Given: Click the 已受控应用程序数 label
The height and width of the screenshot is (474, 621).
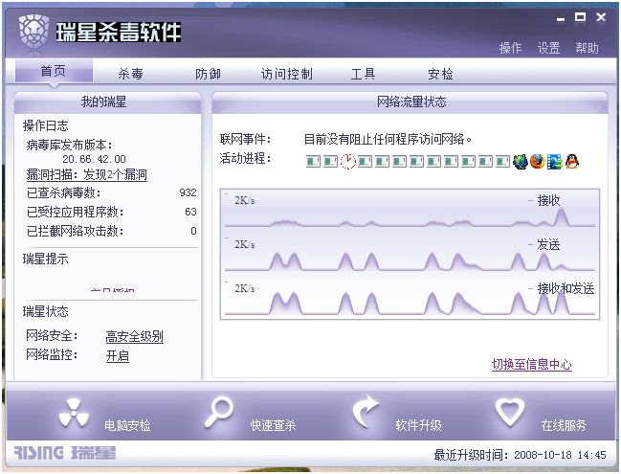Looking at the screenshot, I should [76, 212].
